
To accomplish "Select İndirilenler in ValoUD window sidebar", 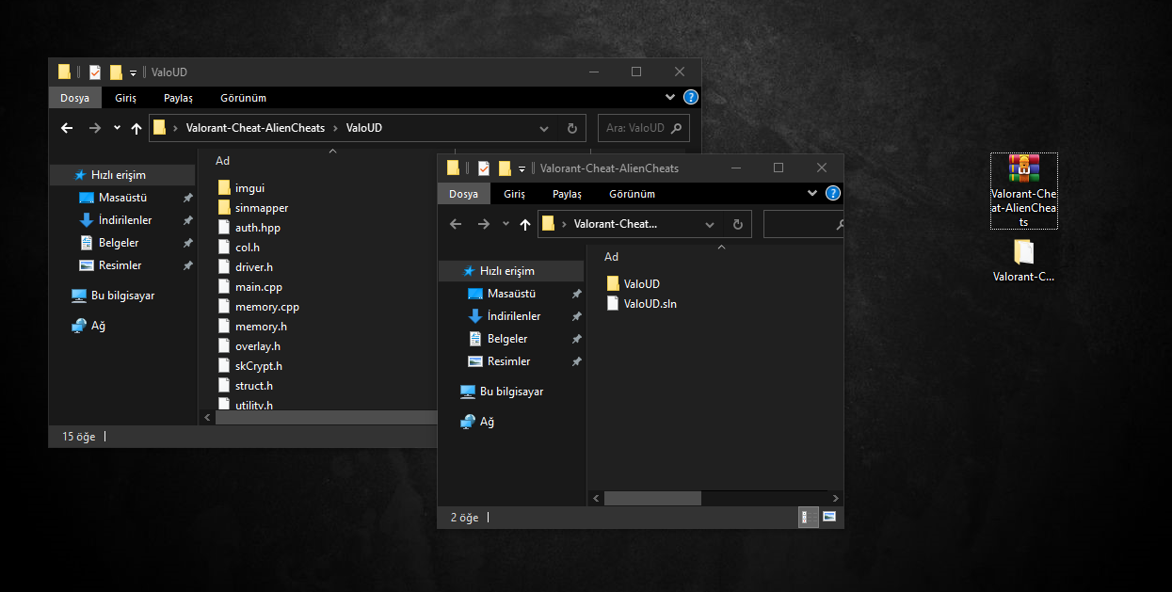I will (x=122, y=220).
